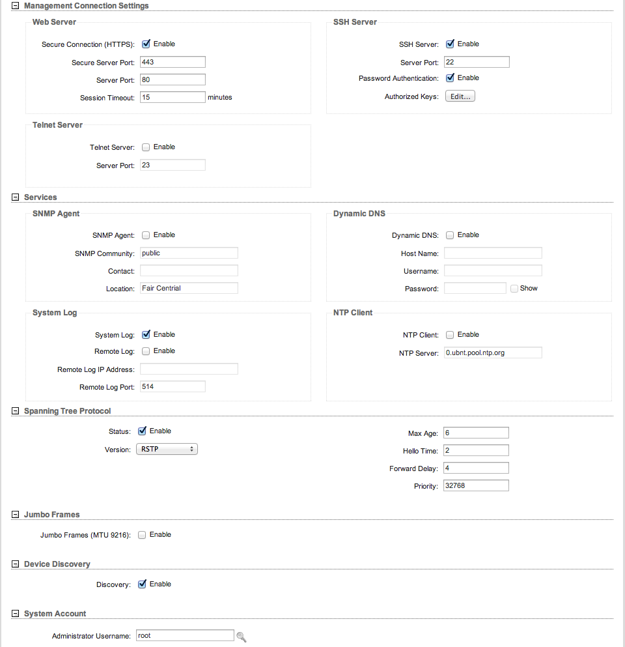Enable the SNMP Agent checkbox

[x=146, y=235]
